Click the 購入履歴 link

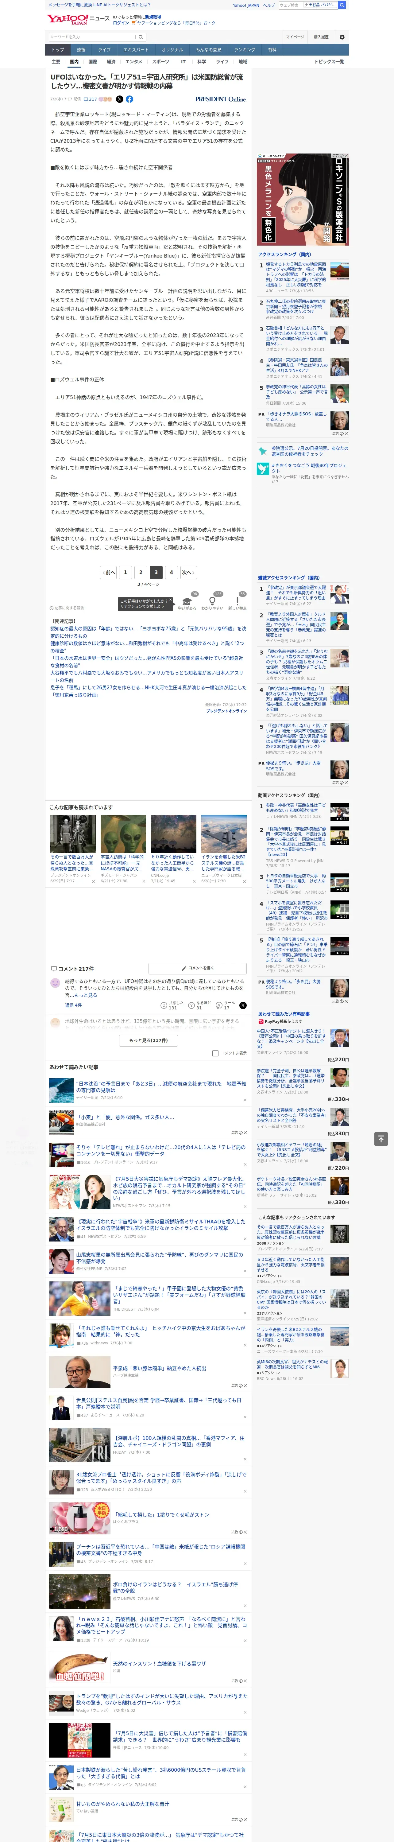point(321,37)
